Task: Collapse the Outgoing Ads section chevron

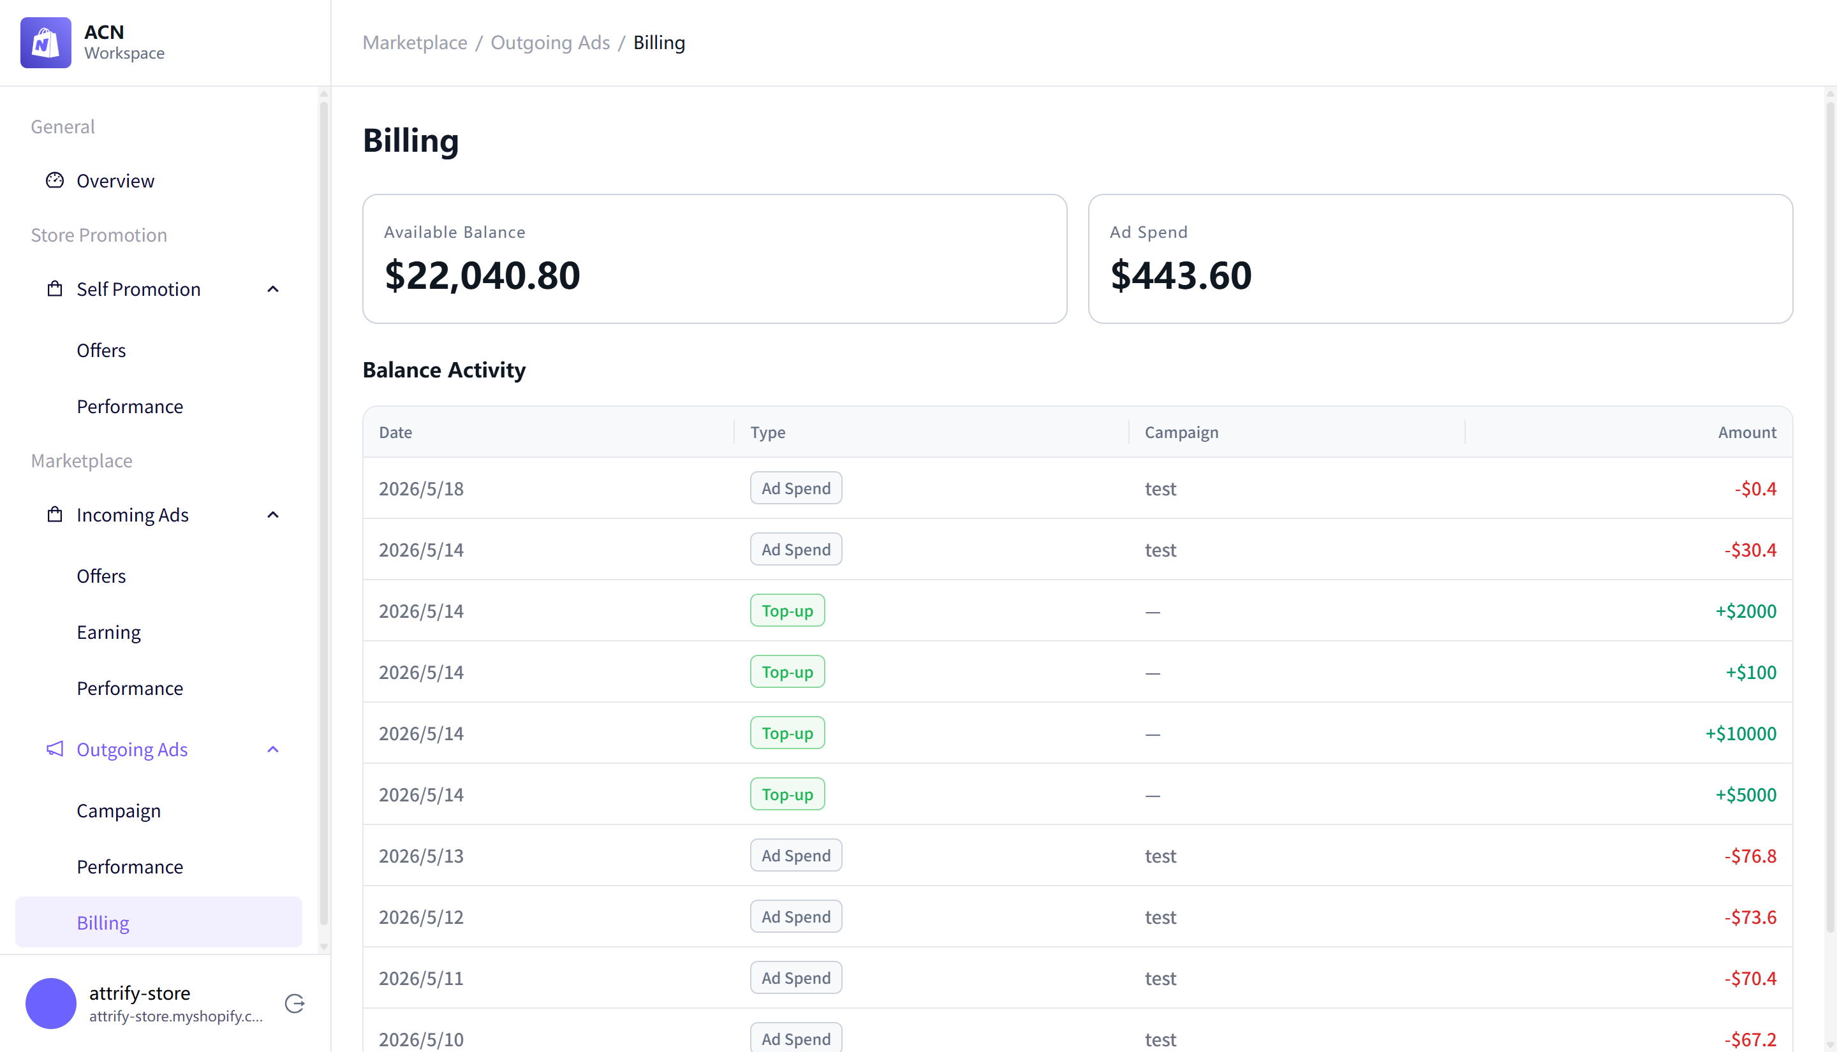Action: click(x=273, y=749)
